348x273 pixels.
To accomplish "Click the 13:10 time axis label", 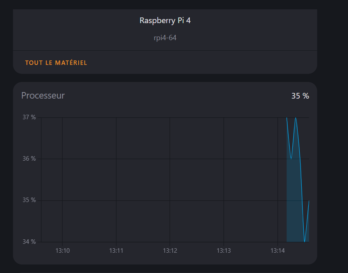I will click(x=62, y=251).
